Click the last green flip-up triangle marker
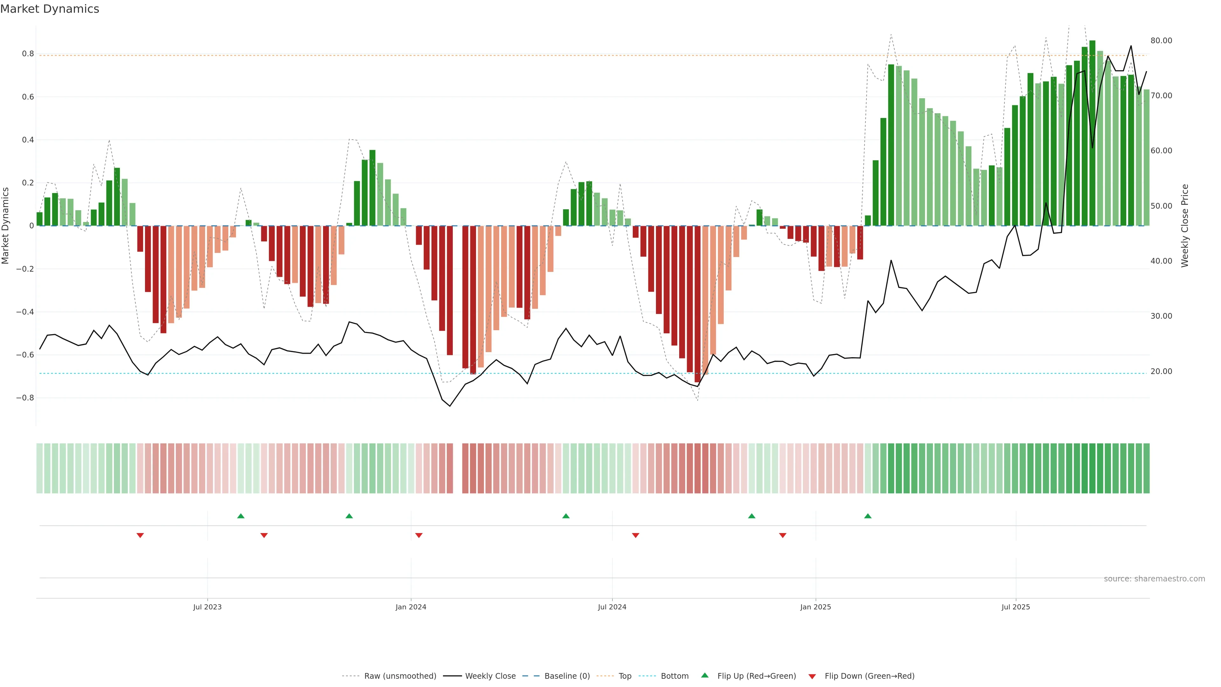Screen dimensions: 1221x687 pyautogui.click(x=868, y=516)
